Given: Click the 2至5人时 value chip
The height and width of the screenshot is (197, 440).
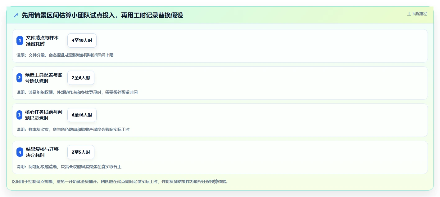Looking at the screenshot, I should click(81, 152).
